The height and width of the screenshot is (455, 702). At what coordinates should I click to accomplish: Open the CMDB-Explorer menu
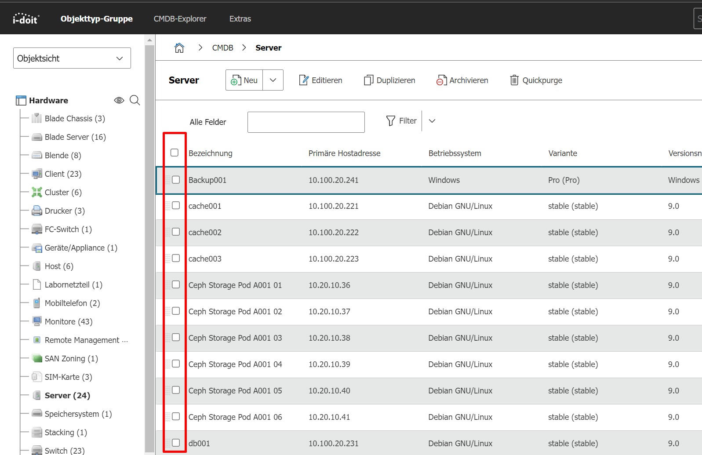coord(180,19)
